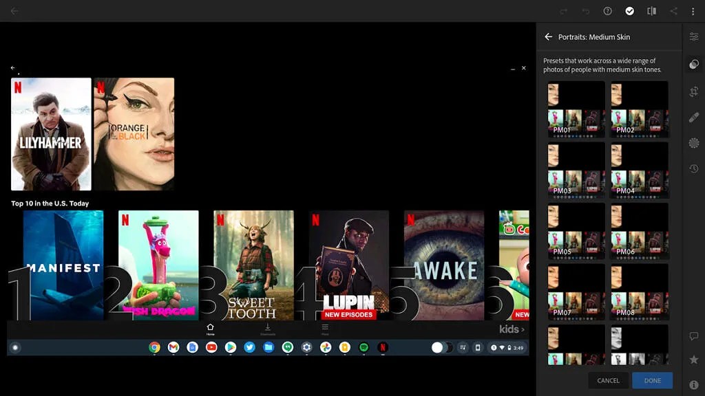Open the help question mark icon
The width and height of the screenshot is (705, 396).
[607, 11]
